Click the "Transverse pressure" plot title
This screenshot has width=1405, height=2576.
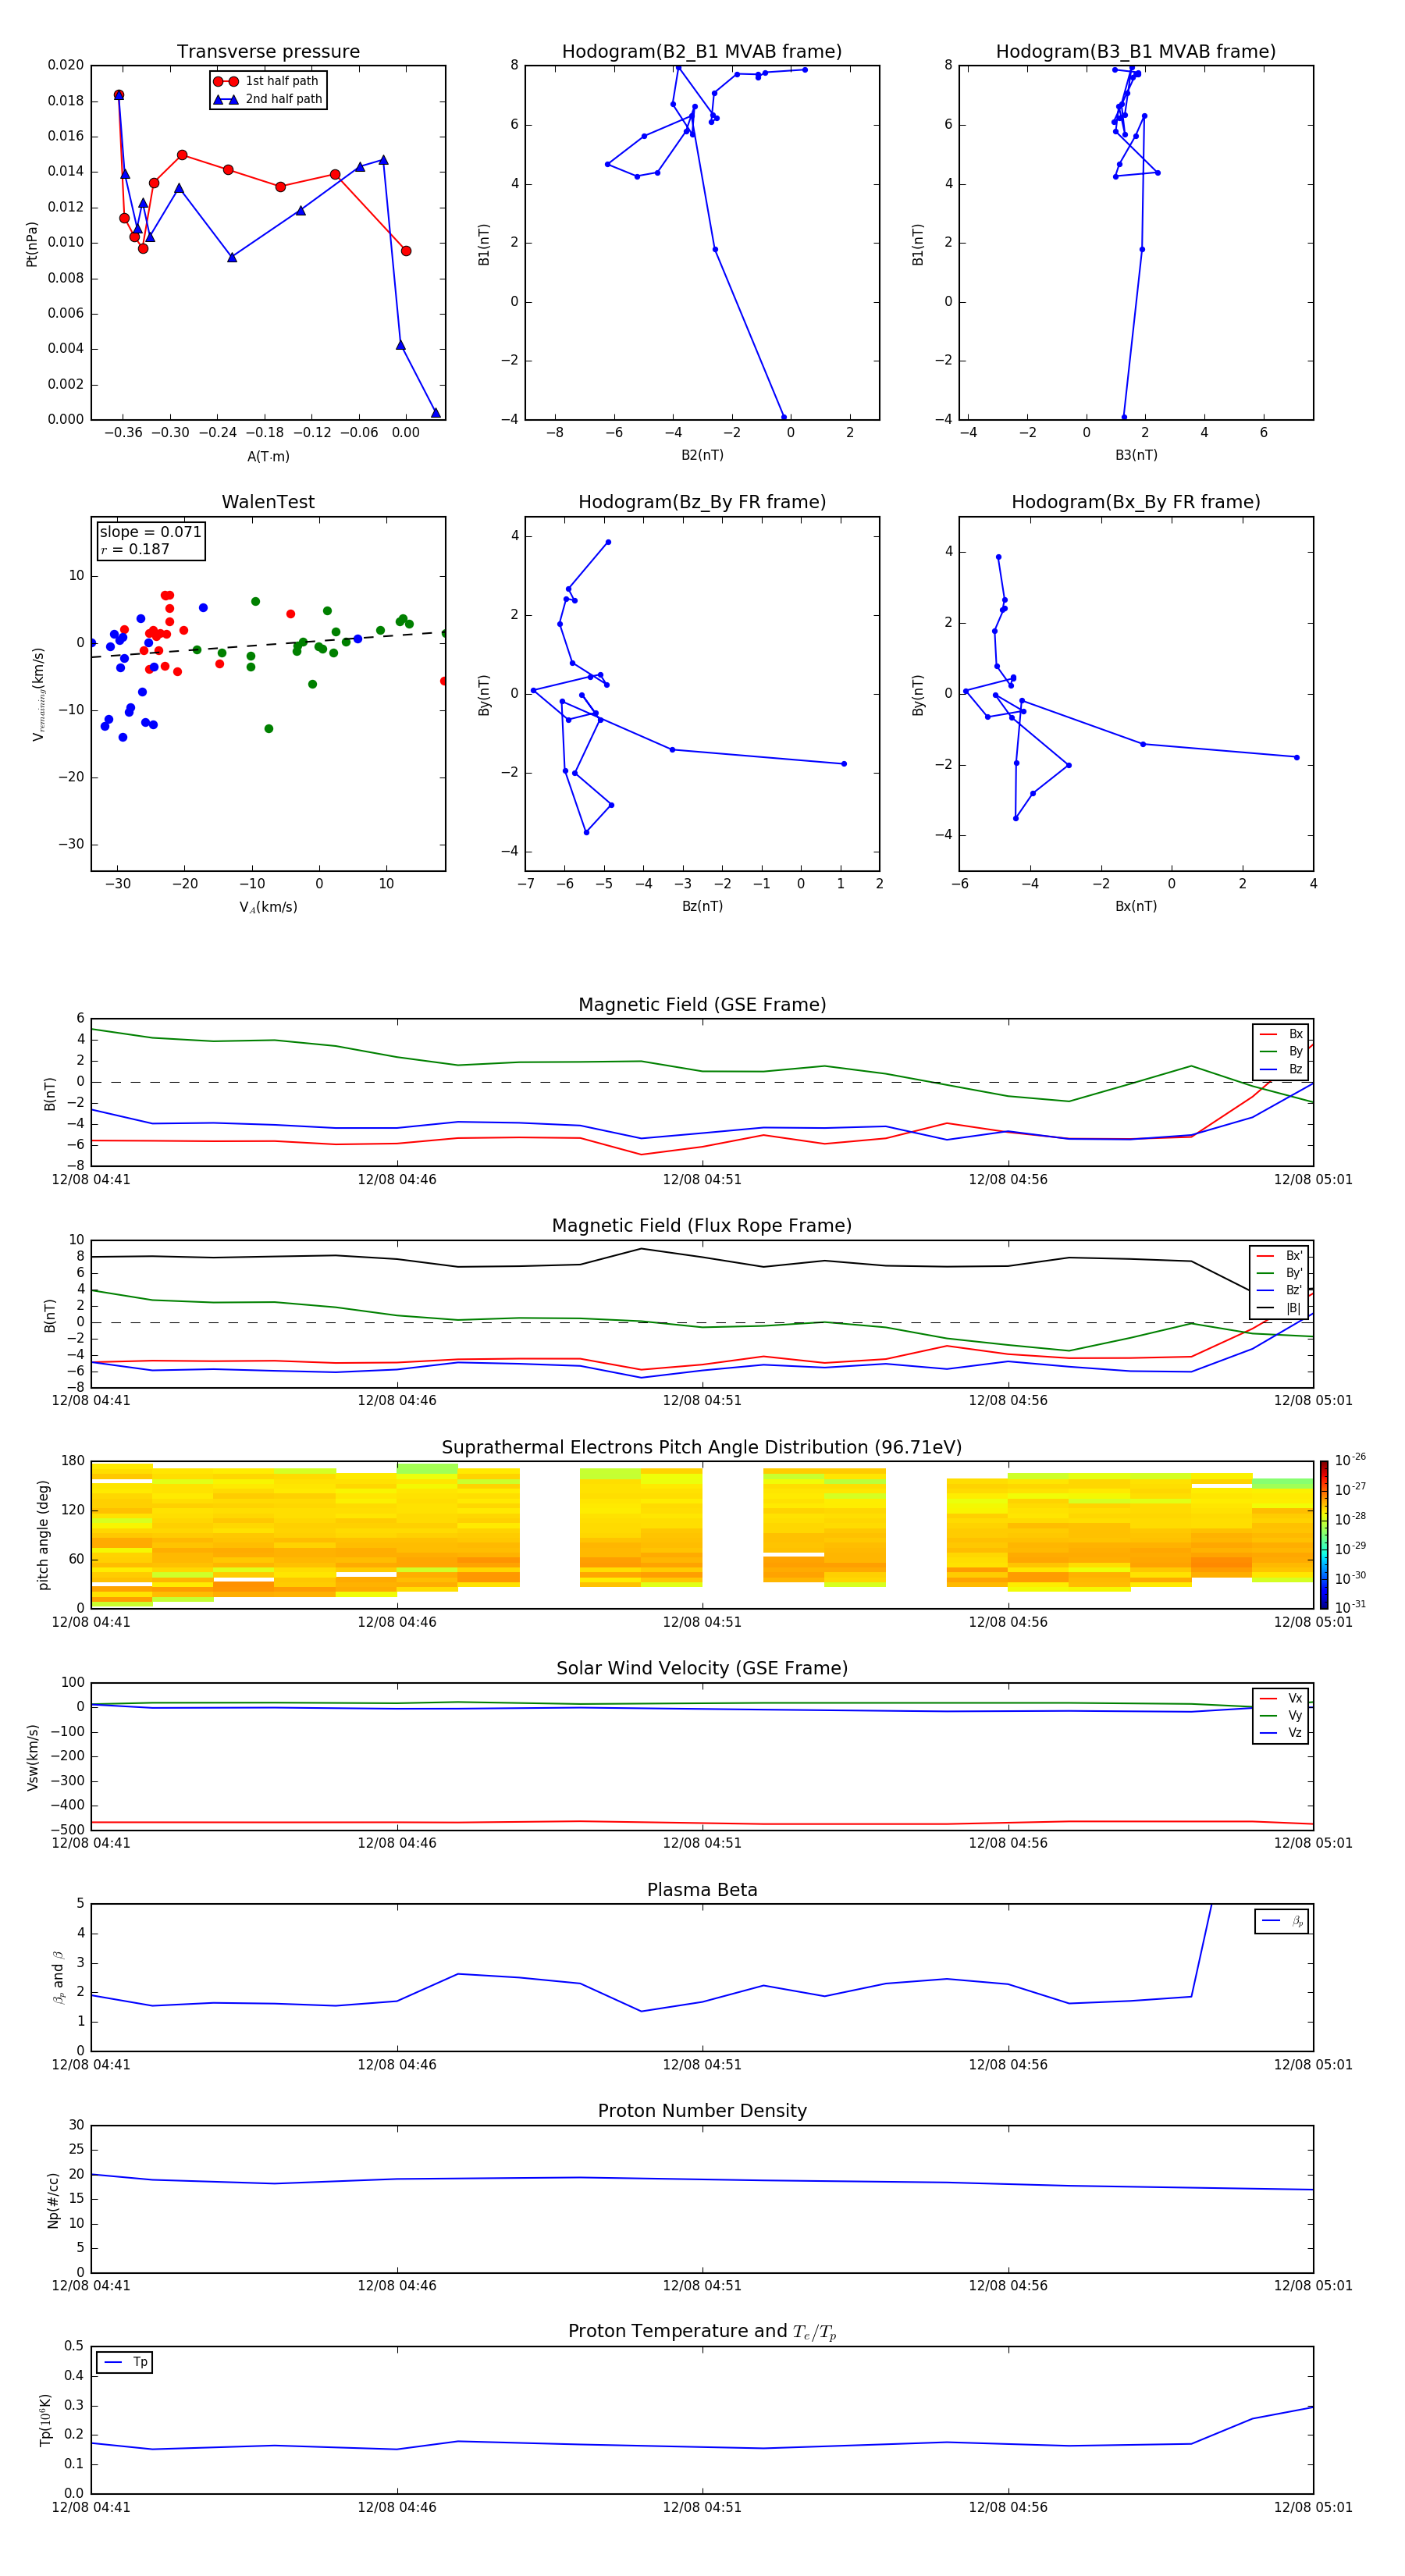coord(268,52)
